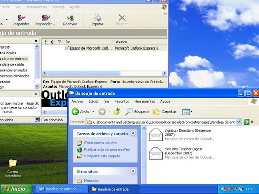Click the folder tree scroll down arrow
259x194 pixels.
click(x=37, y=86)
